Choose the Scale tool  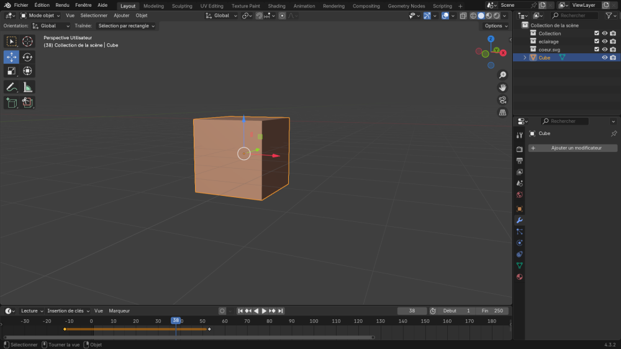(x=11, y=71)
